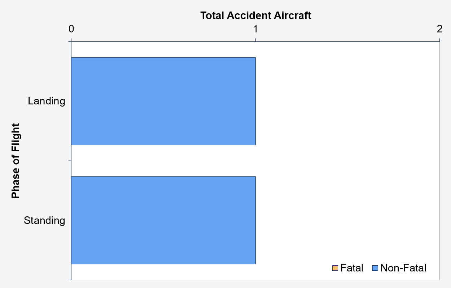Click the axis value 1
The image size is (451, 288).
(x=255, y=29)
